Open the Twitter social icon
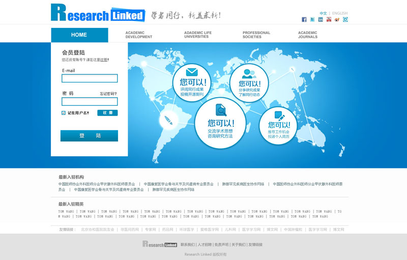 point(312,19)
